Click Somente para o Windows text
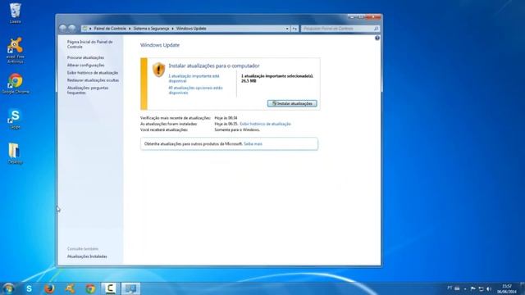525x295 pixels. [237, 129]
